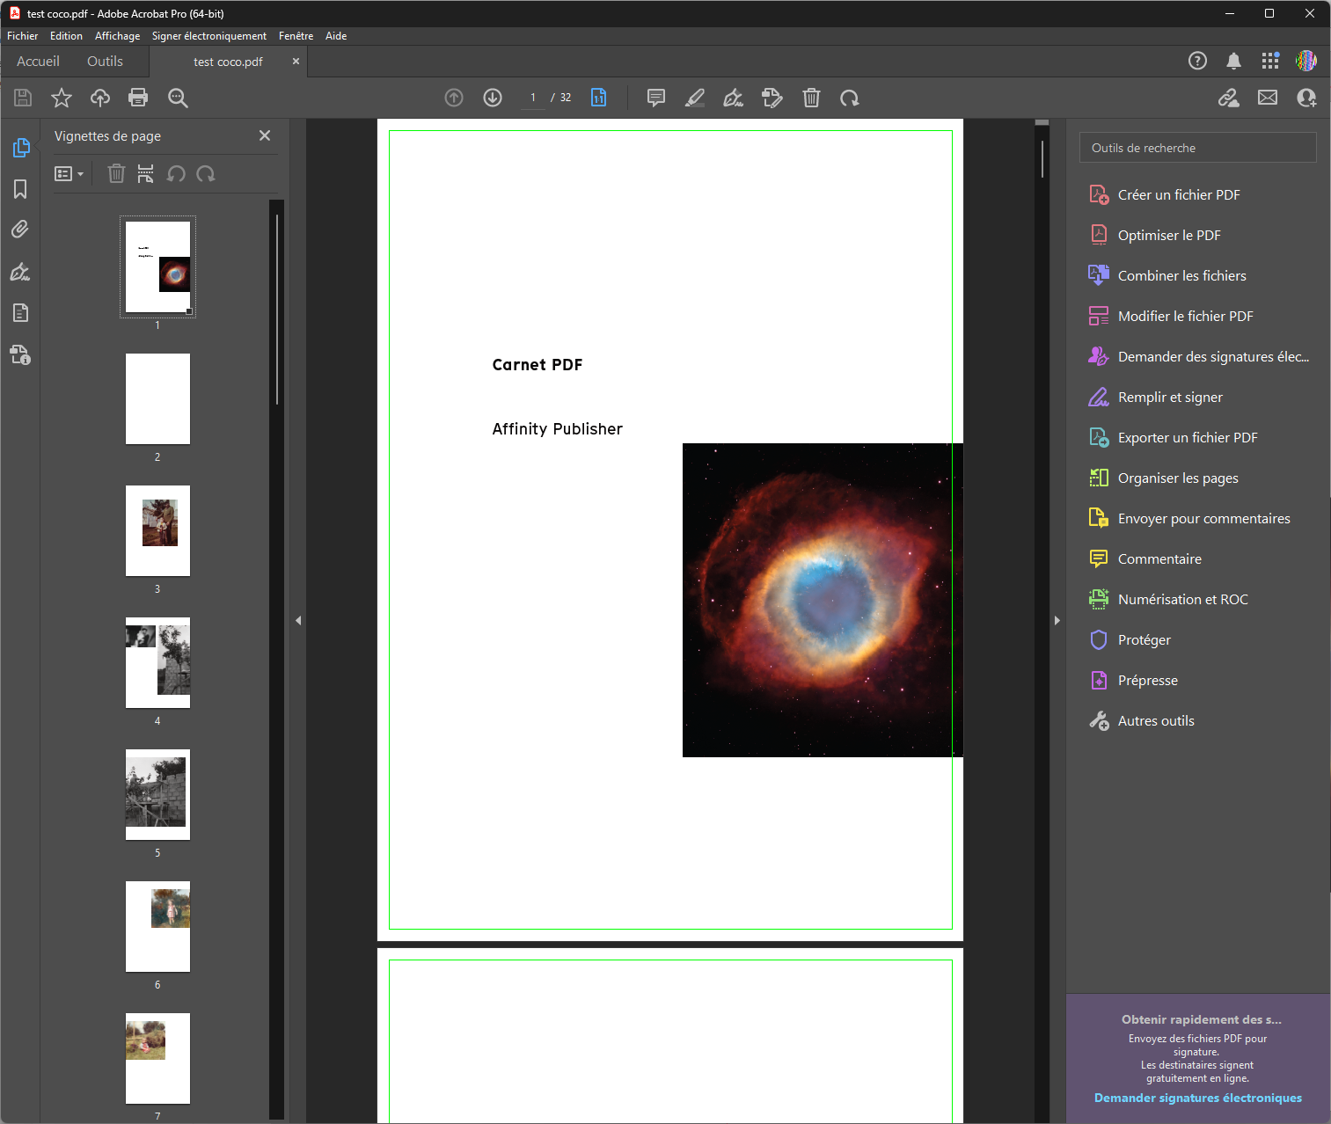The height and width of the screenshot is (1124, 1331).
Task: Switch to the Outils tab
Action: click(105, 62)
